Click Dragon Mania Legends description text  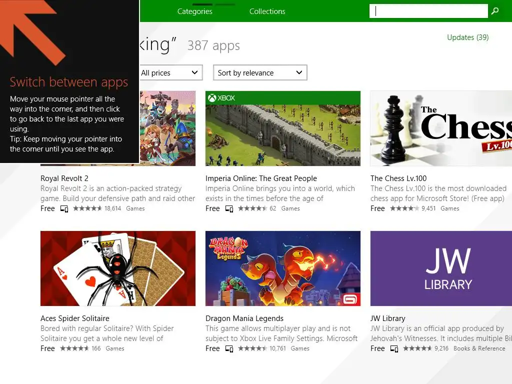(281, 333)
